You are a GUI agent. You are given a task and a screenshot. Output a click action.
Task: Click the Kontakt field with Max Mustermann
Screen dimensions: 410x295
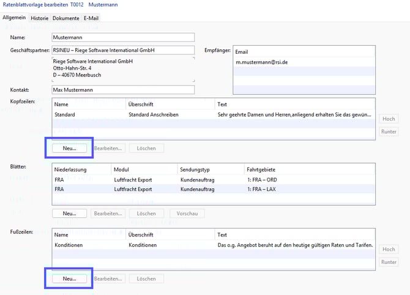click(x=122, y=90)
